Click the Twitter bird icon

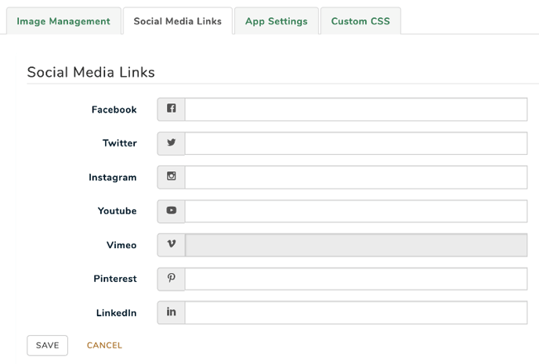pos(172,142)
